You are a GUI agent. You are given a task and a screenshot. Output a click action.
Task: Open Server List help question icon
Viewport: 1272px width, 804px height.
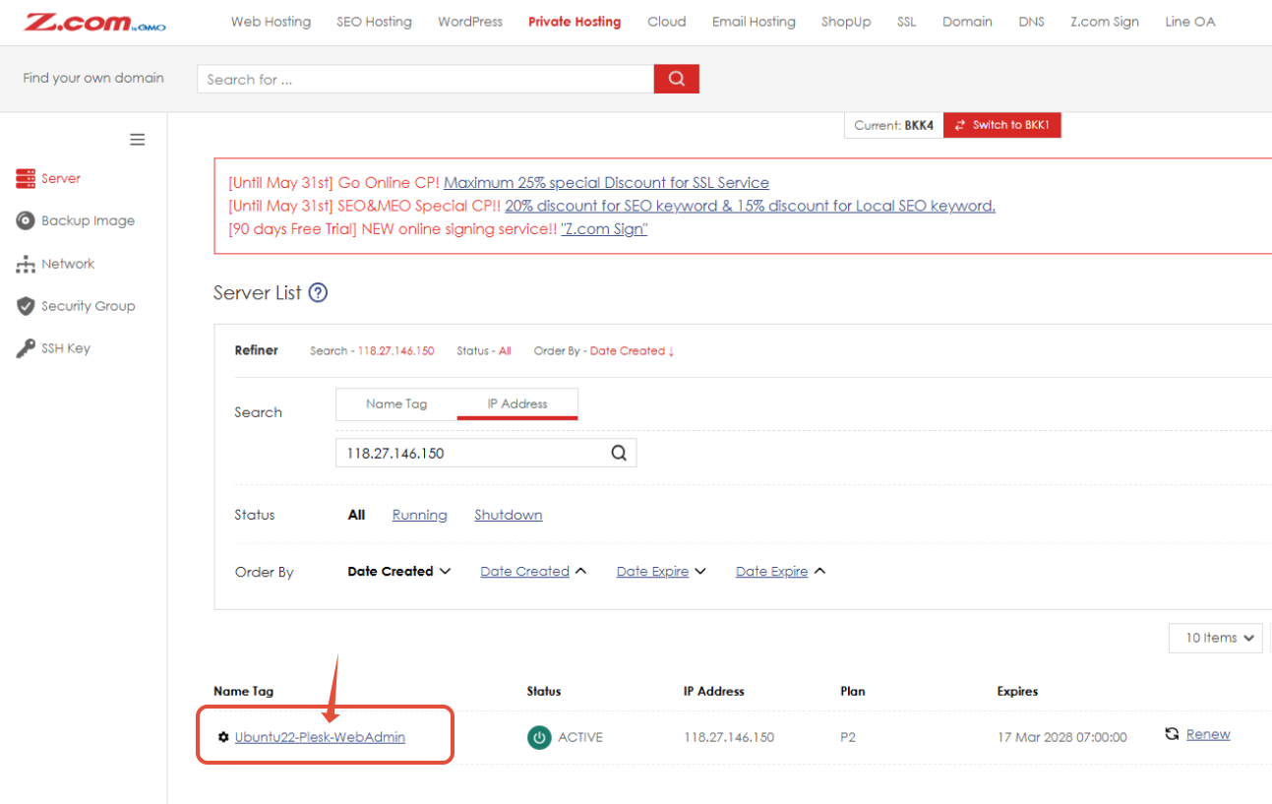click(318, 292)
